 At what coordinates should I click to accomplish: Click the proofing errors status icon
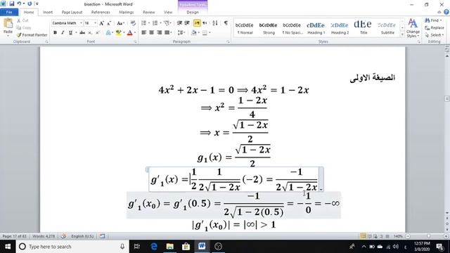pyautogui.click(x=63, y=236)
